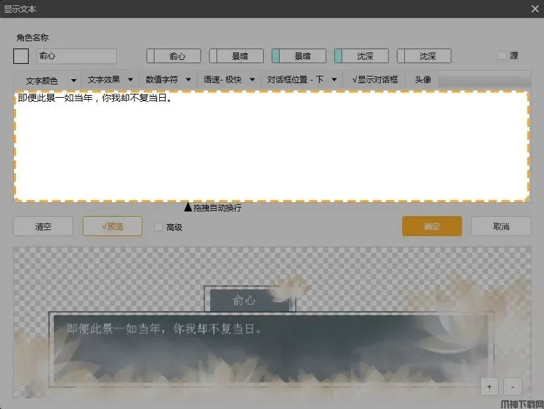Viewport: 544px width, 409px height.
Task: Close the 显示文本 dialog window
Action: pyautogui.click(x=535, y=9)
